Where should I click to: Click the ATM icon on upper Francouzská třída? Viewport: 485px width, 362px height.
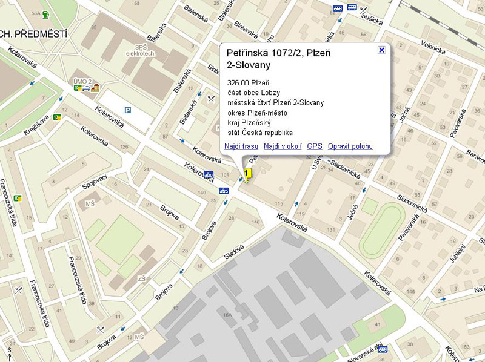coord(18,198)
